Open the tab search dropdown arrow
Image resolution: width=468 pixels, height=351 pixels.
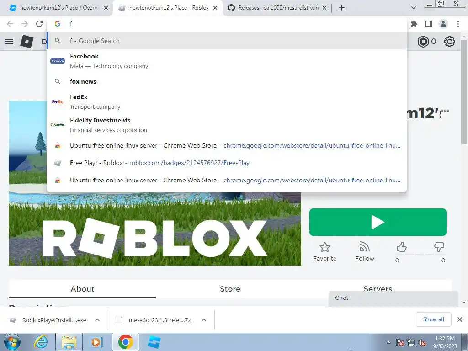coord(413,8)
